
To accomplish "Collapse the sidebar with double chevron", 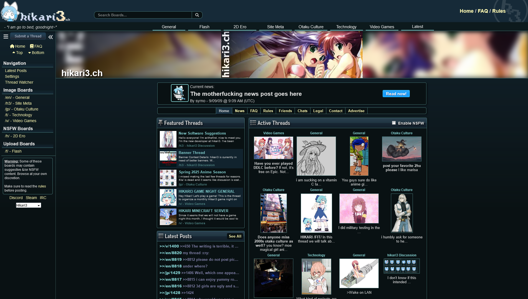I will [50, 37].
